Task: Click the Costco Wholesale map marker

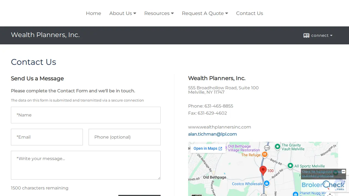Action: pyautogui.click(x=267, y=183)
